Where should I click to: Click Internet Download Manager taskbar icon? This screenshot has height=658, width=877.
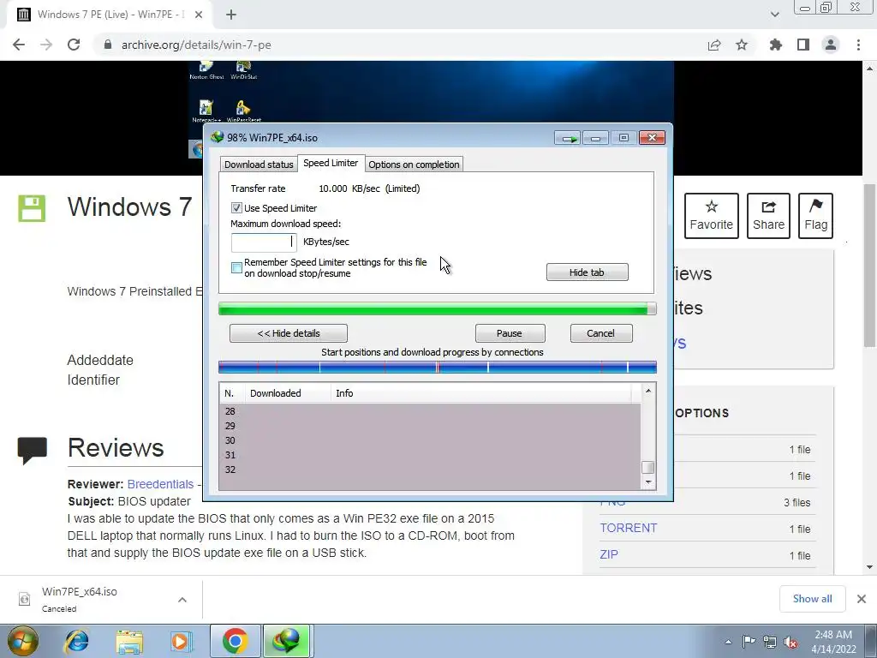[286, 641]
